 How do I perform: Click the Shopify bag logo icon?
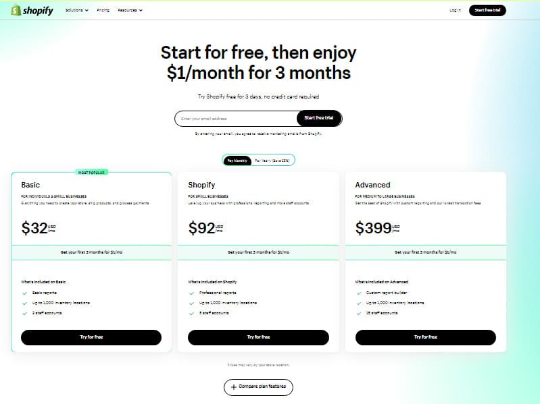coord(16,10)
